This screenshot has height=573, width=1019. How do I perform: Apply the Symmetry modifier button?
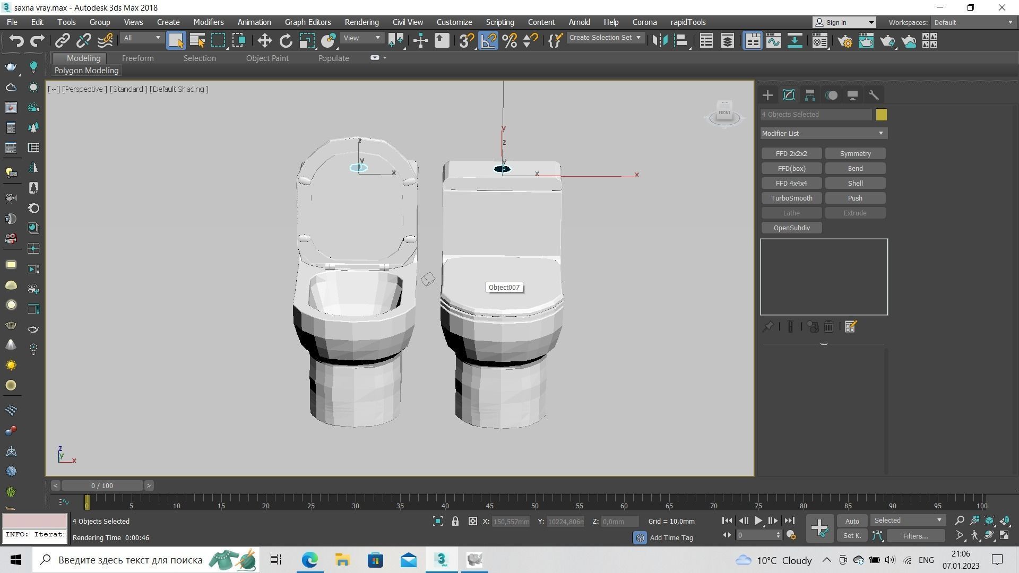(855, 154)
